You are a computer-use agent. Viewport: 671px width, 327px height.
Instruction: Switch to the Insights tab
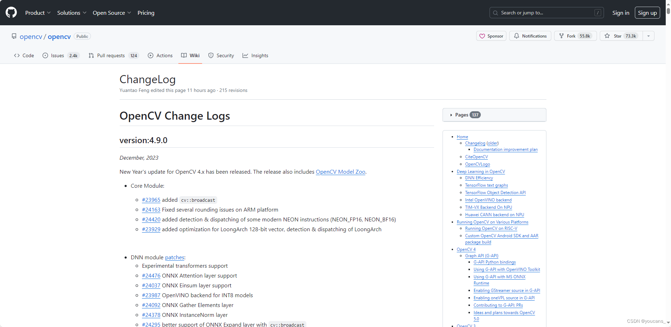point(255,55)
